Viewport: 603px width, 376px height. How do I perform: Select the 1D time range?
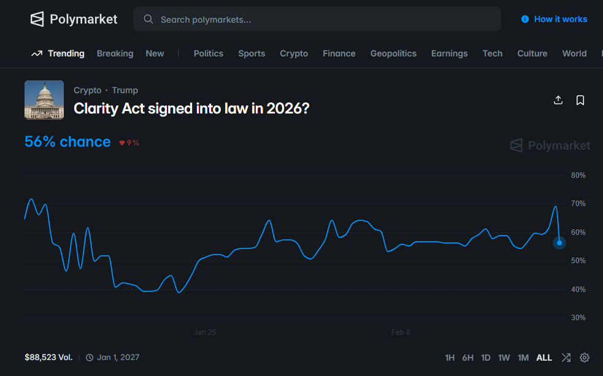click(485, 357)
